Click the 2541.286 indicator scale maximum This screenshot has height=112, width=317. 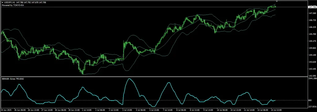tap(313, 78)
